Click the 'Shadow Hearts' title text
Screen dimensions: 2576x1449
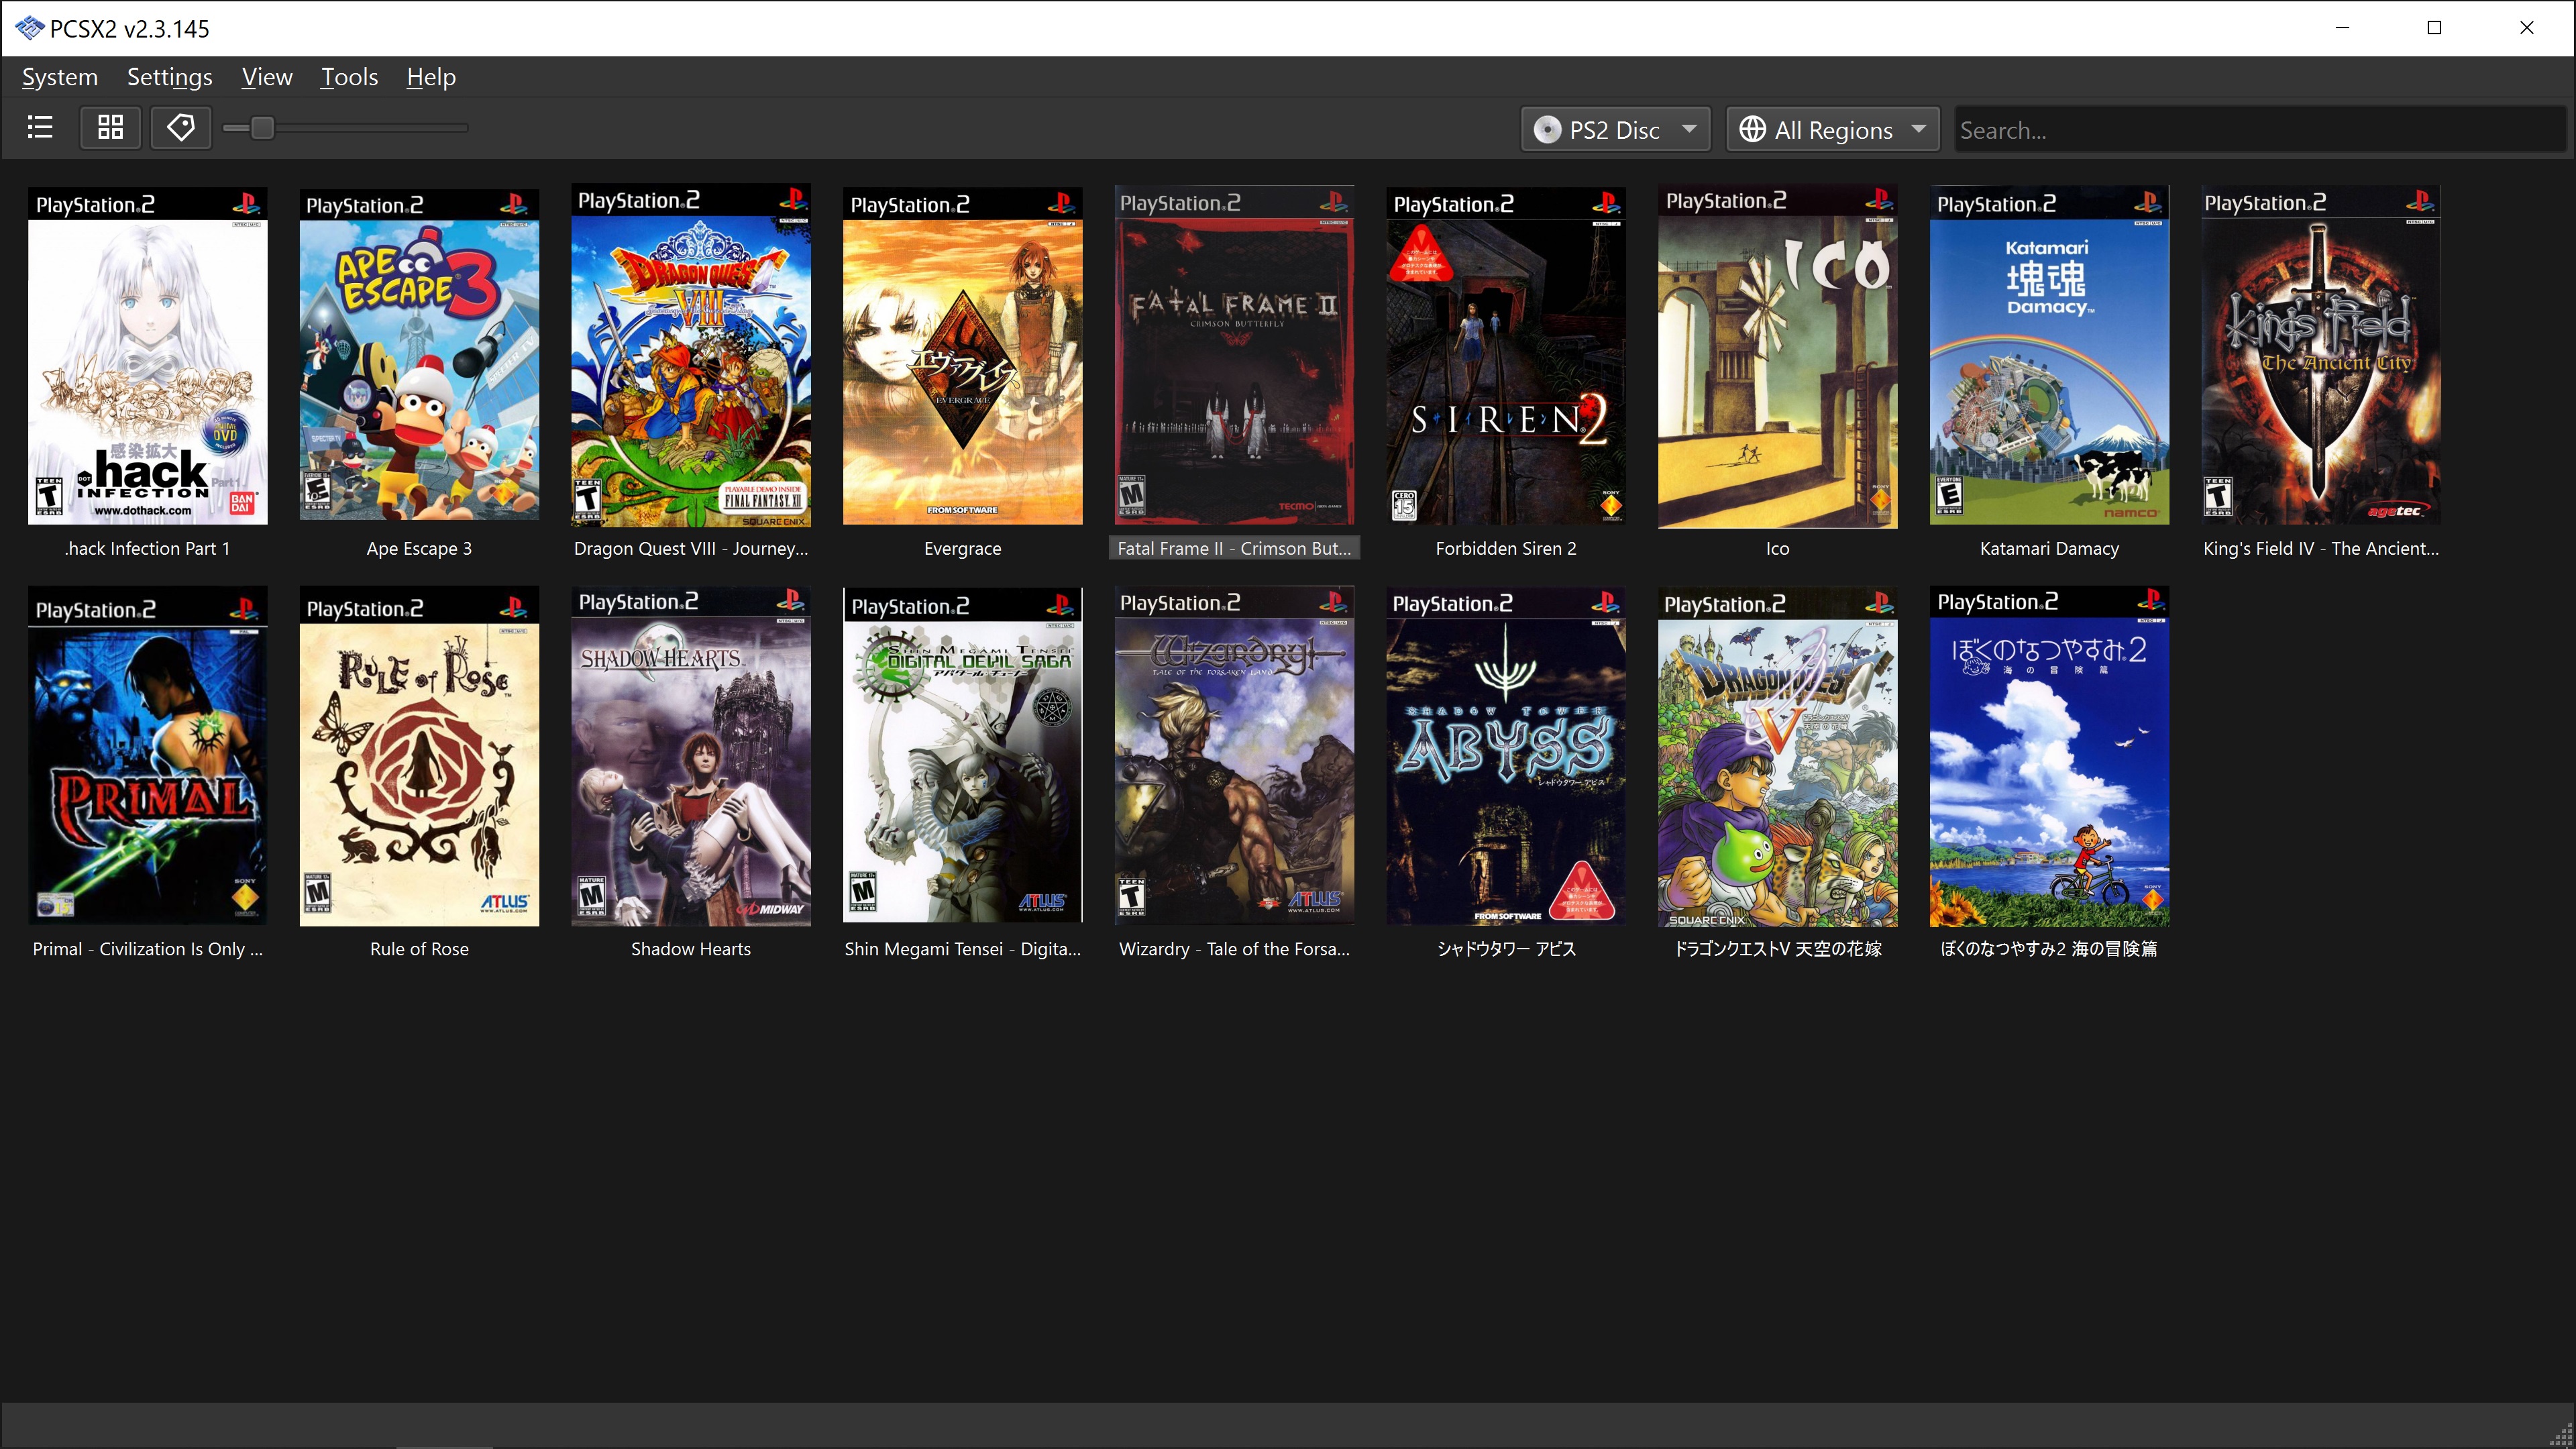click(x=691, y=949)
